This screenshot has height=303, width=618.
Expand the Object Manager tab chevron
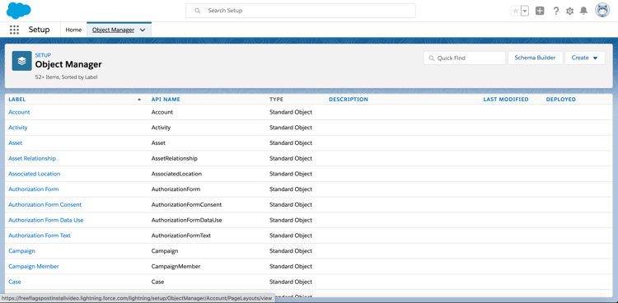coord(143,30)
